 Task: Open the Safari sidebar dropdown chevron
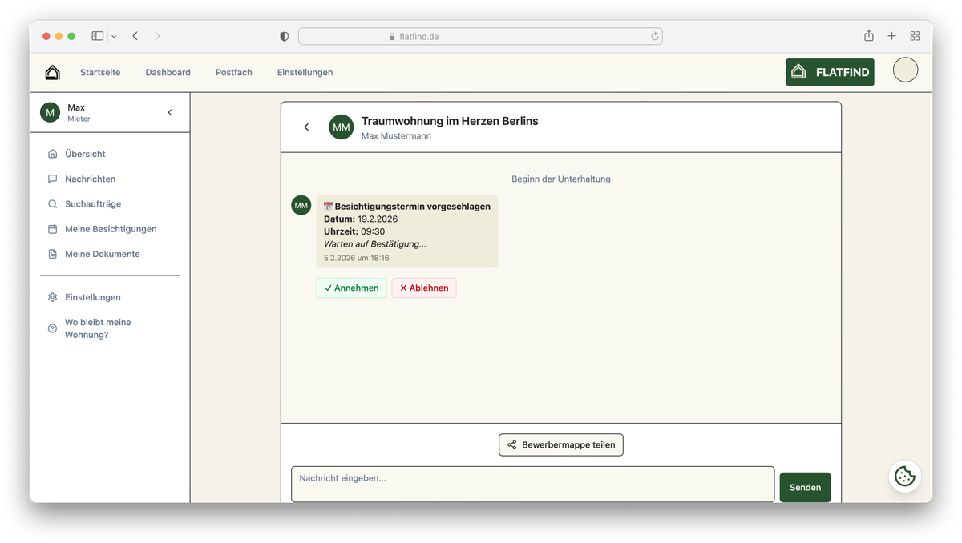(x=114, y=36)
